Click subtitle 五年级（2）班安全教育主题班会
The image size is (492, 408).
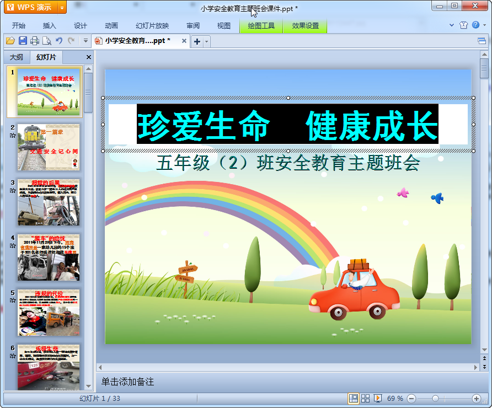288,163
